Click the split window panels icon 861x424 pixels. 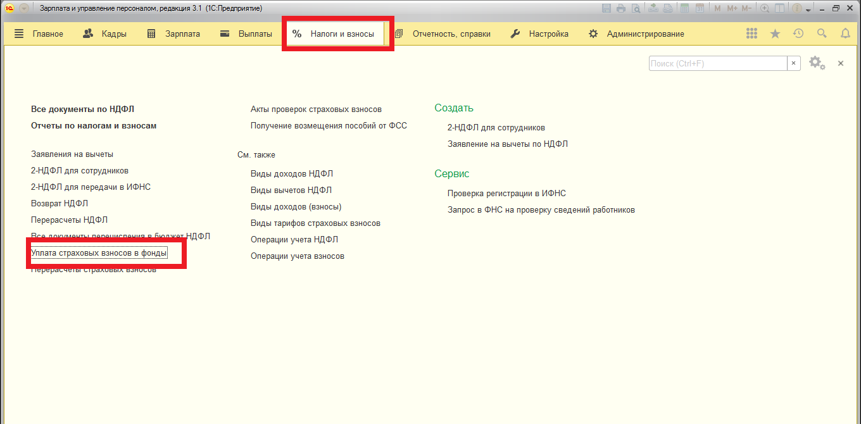[779, 8]
